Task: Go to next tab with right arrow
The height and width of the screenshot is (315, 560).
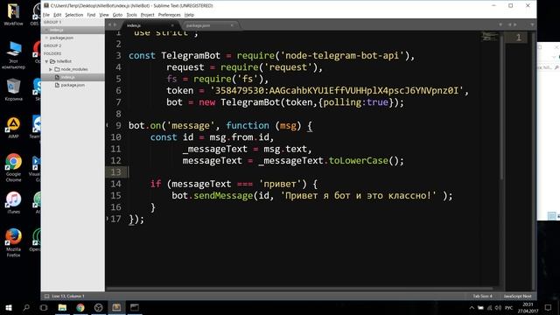Action: (x=115, y=25)
